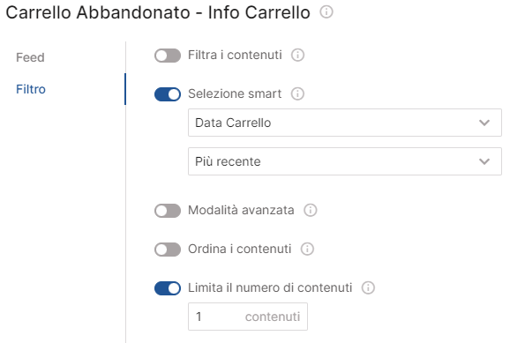510x343 pixels.
Task: Open info icon for Limita il numero di contenuti
Action: [368, 287]
